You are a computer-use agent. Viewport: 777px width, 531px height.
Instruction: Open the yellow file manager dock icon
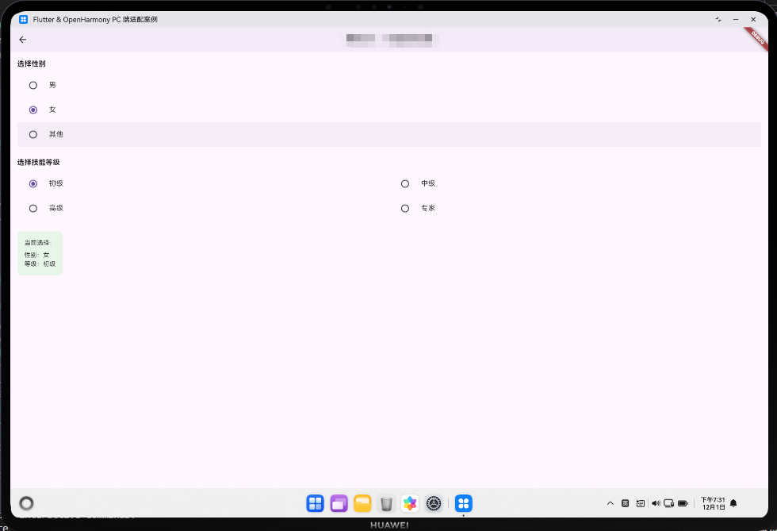[363, 504]
